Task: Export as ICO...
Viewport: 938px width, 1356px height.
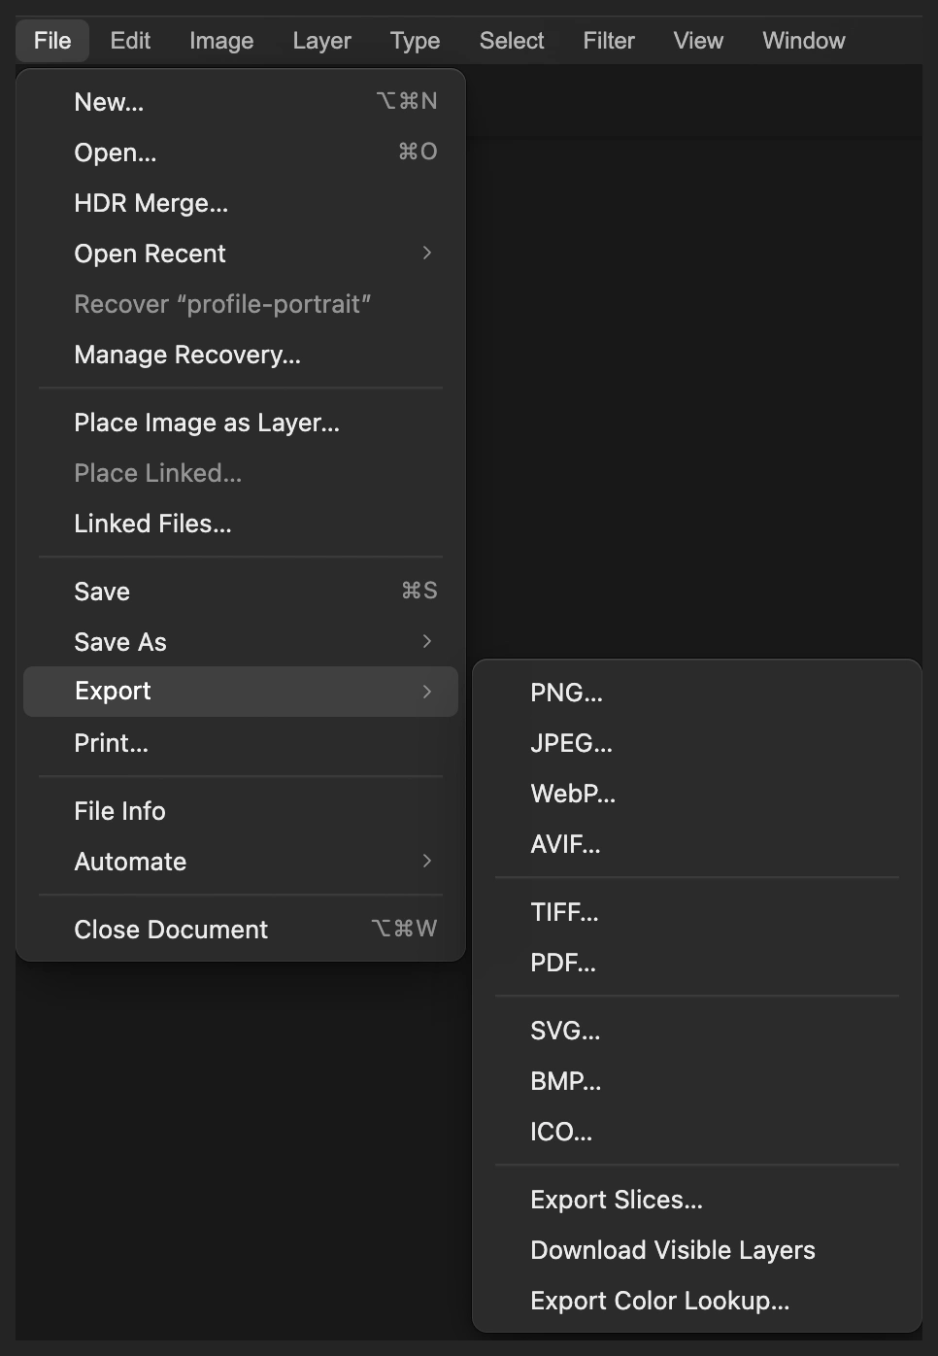Action: (697, 1132)
